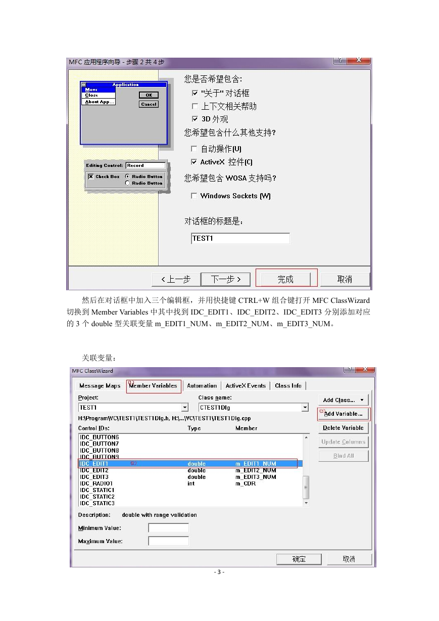Image resolution: width=439 pixels, height=621 pixels.
Task: Switch to the Member Variables tab
Action: (x=153, y=386)
